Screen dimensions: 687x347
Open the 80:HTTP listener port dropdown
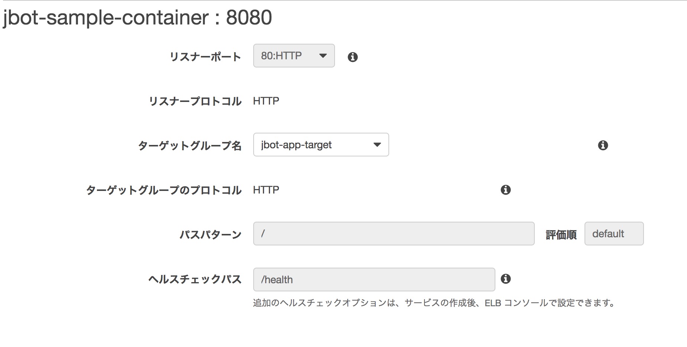tap(293, 56)
